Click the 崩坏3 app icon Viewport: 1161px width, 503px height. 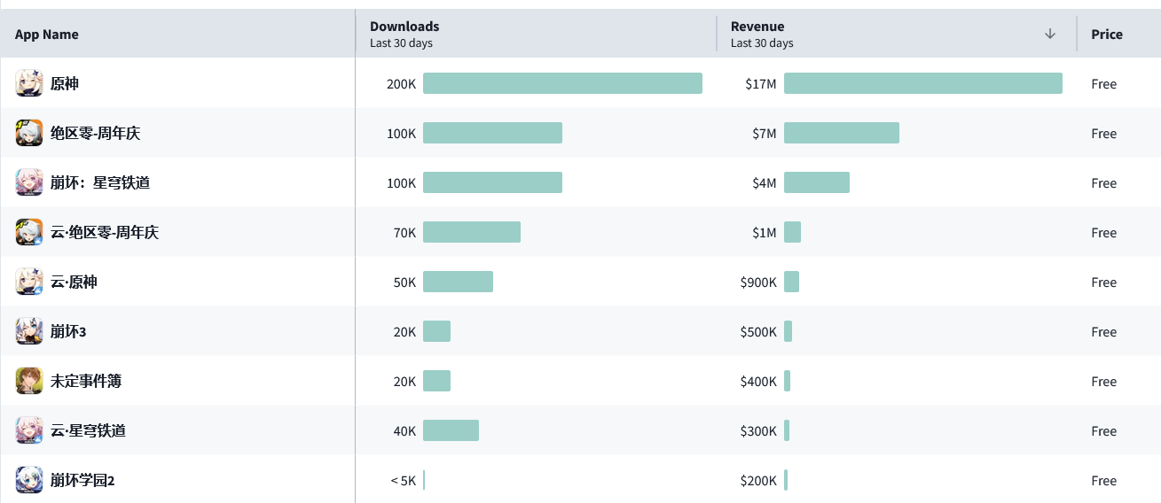tap(29, 331)
